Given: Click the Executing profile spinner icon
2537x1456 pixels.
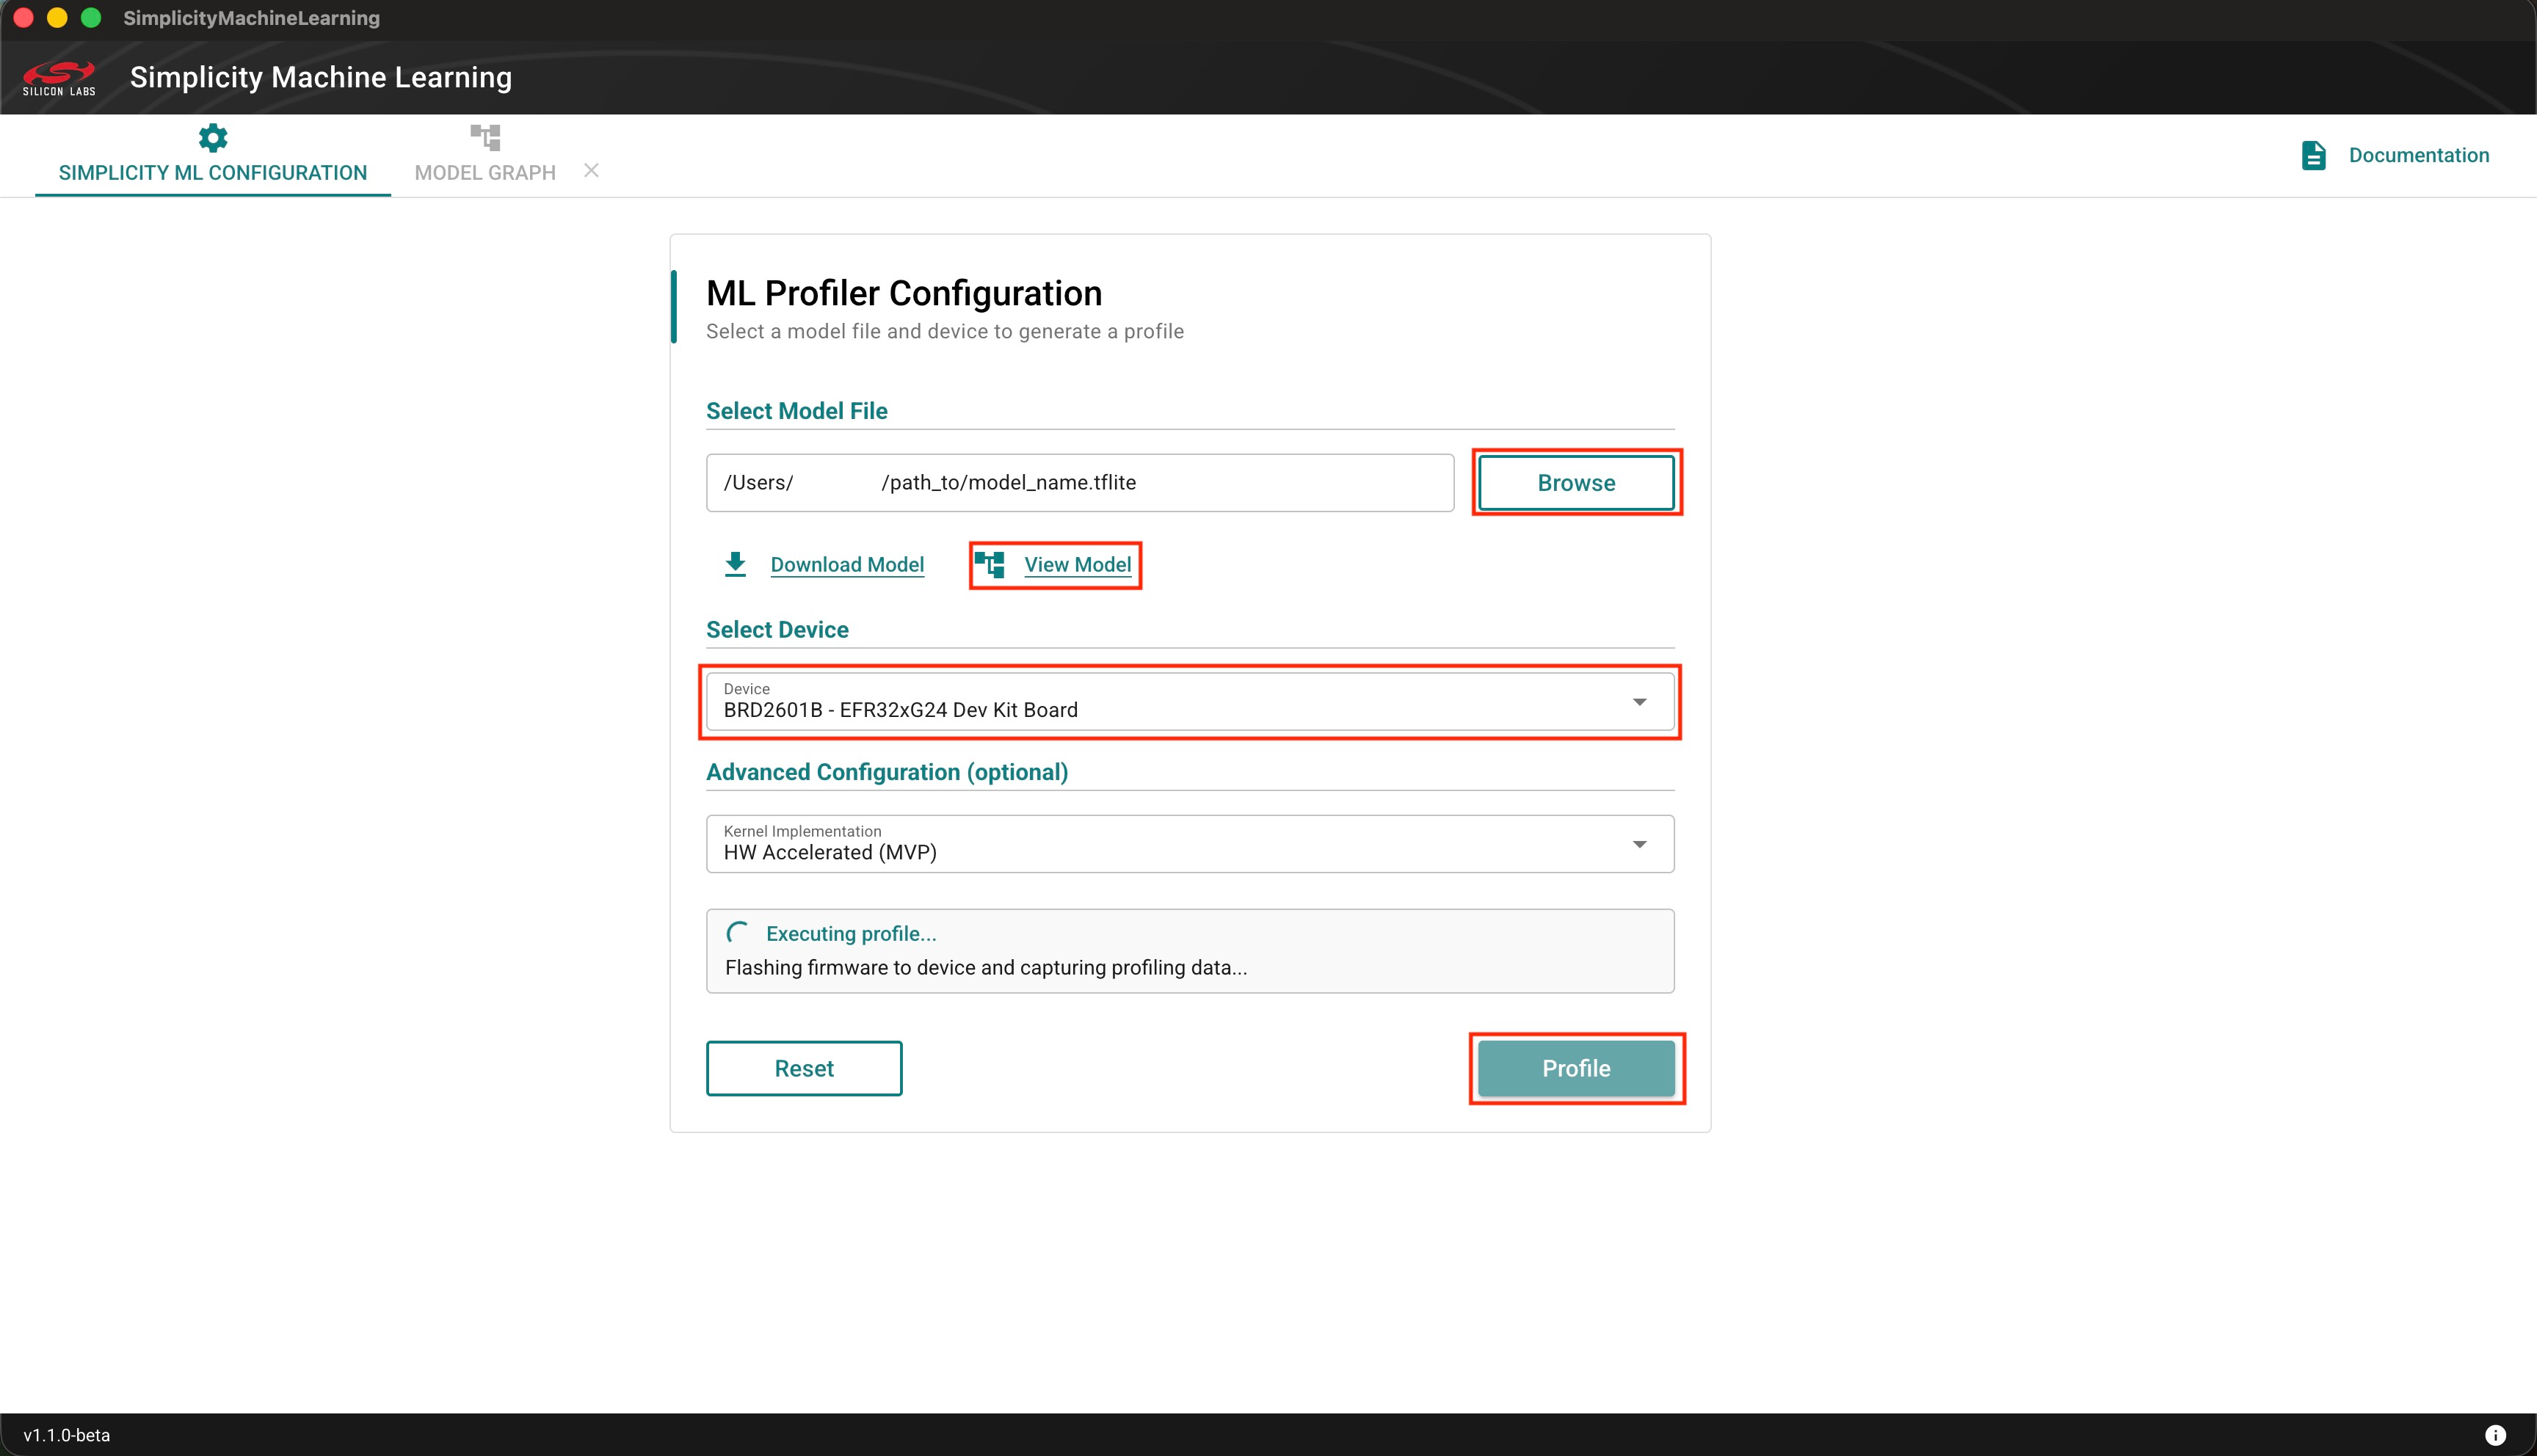Looking at the screenshot, I should pyautogui.click(x=738, y=933).
